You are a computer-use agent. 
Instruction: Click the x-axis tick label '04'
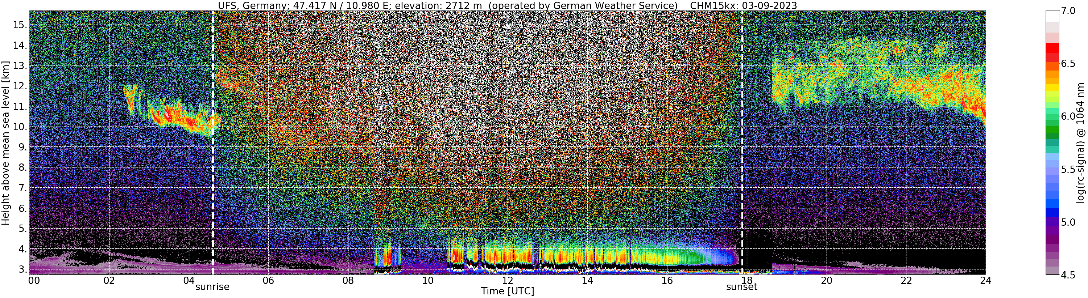coord(189,280)
